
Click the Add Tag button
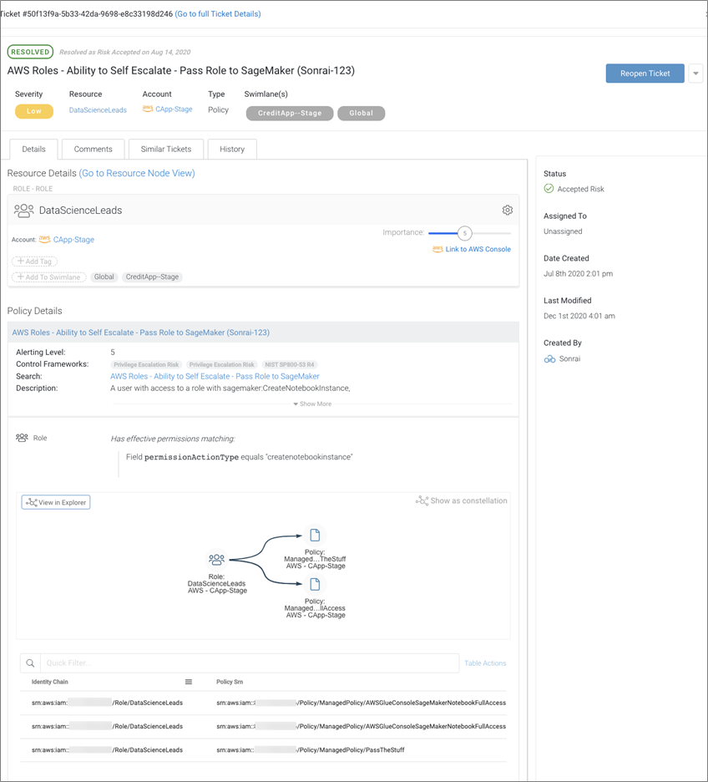[x=34, y=262]
